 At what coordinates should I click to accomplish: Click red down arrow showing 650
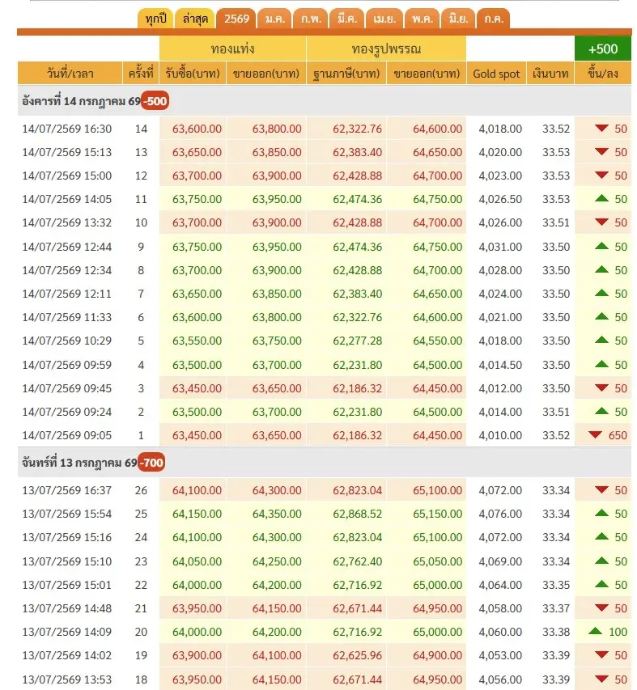click(x=595, y=434)
